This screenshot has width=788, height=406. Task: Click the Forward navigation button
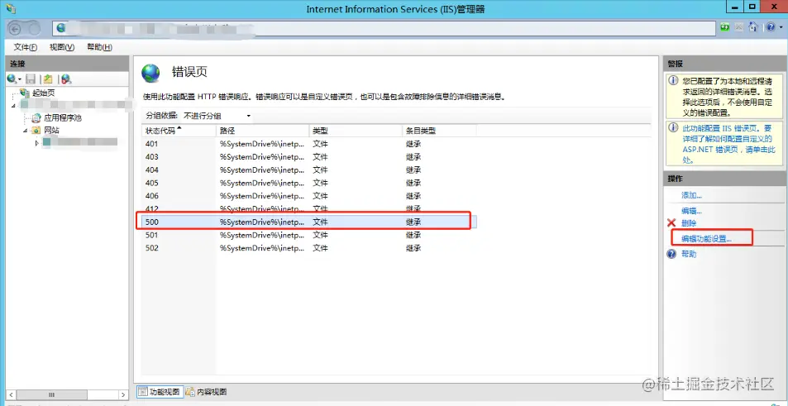(34, 29)
